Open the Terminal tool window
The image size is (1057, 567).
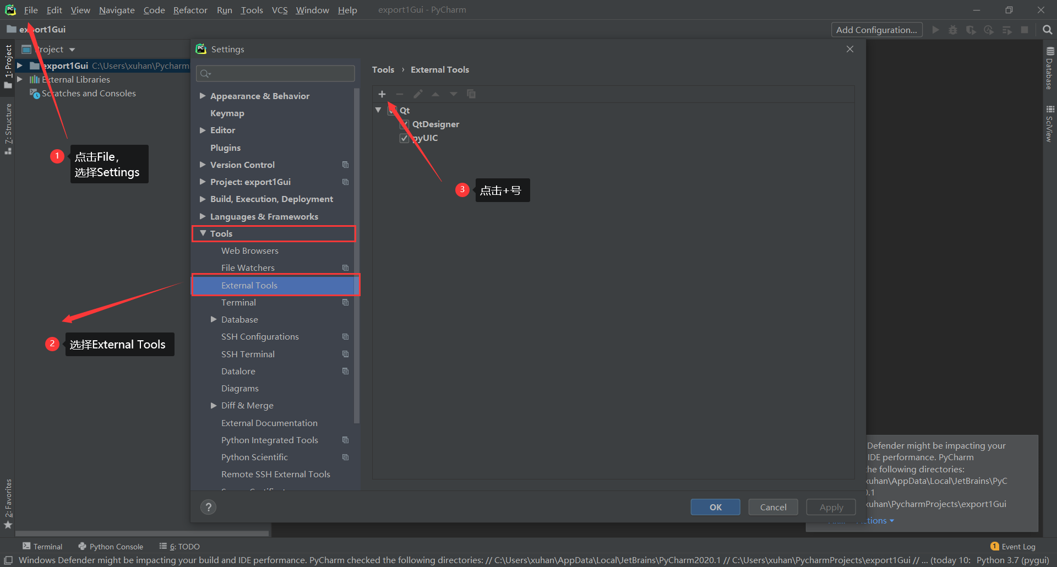[42, 546]
